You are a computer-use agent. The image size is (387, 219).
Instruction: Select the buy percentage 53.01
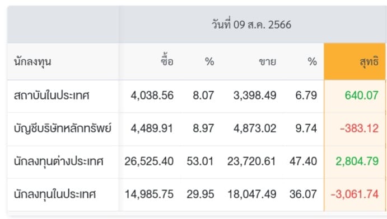pyautogui.click(x=200, y=161)
